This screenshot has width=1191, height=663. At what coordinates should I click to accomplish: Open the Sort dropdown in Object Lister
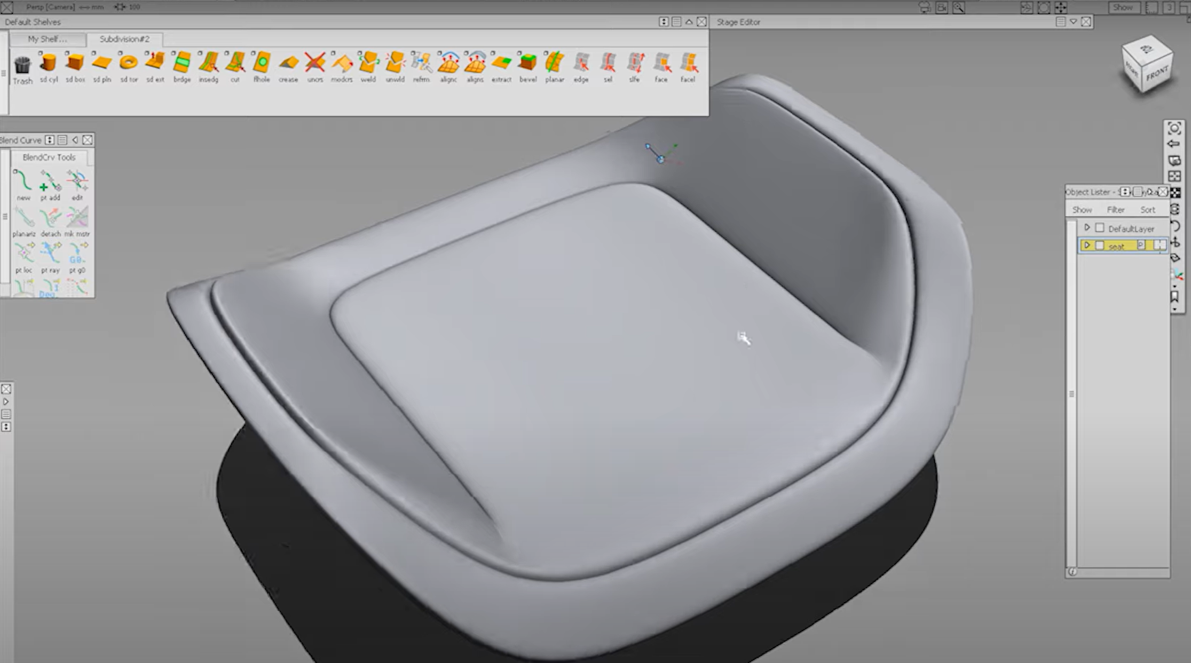pyautogui.click(x=1147, y=209)
